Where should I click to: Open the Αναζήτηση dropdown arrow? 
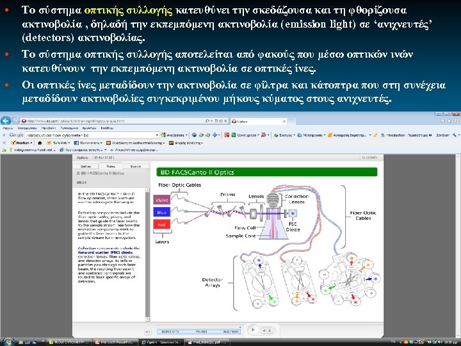pos(186,135)
